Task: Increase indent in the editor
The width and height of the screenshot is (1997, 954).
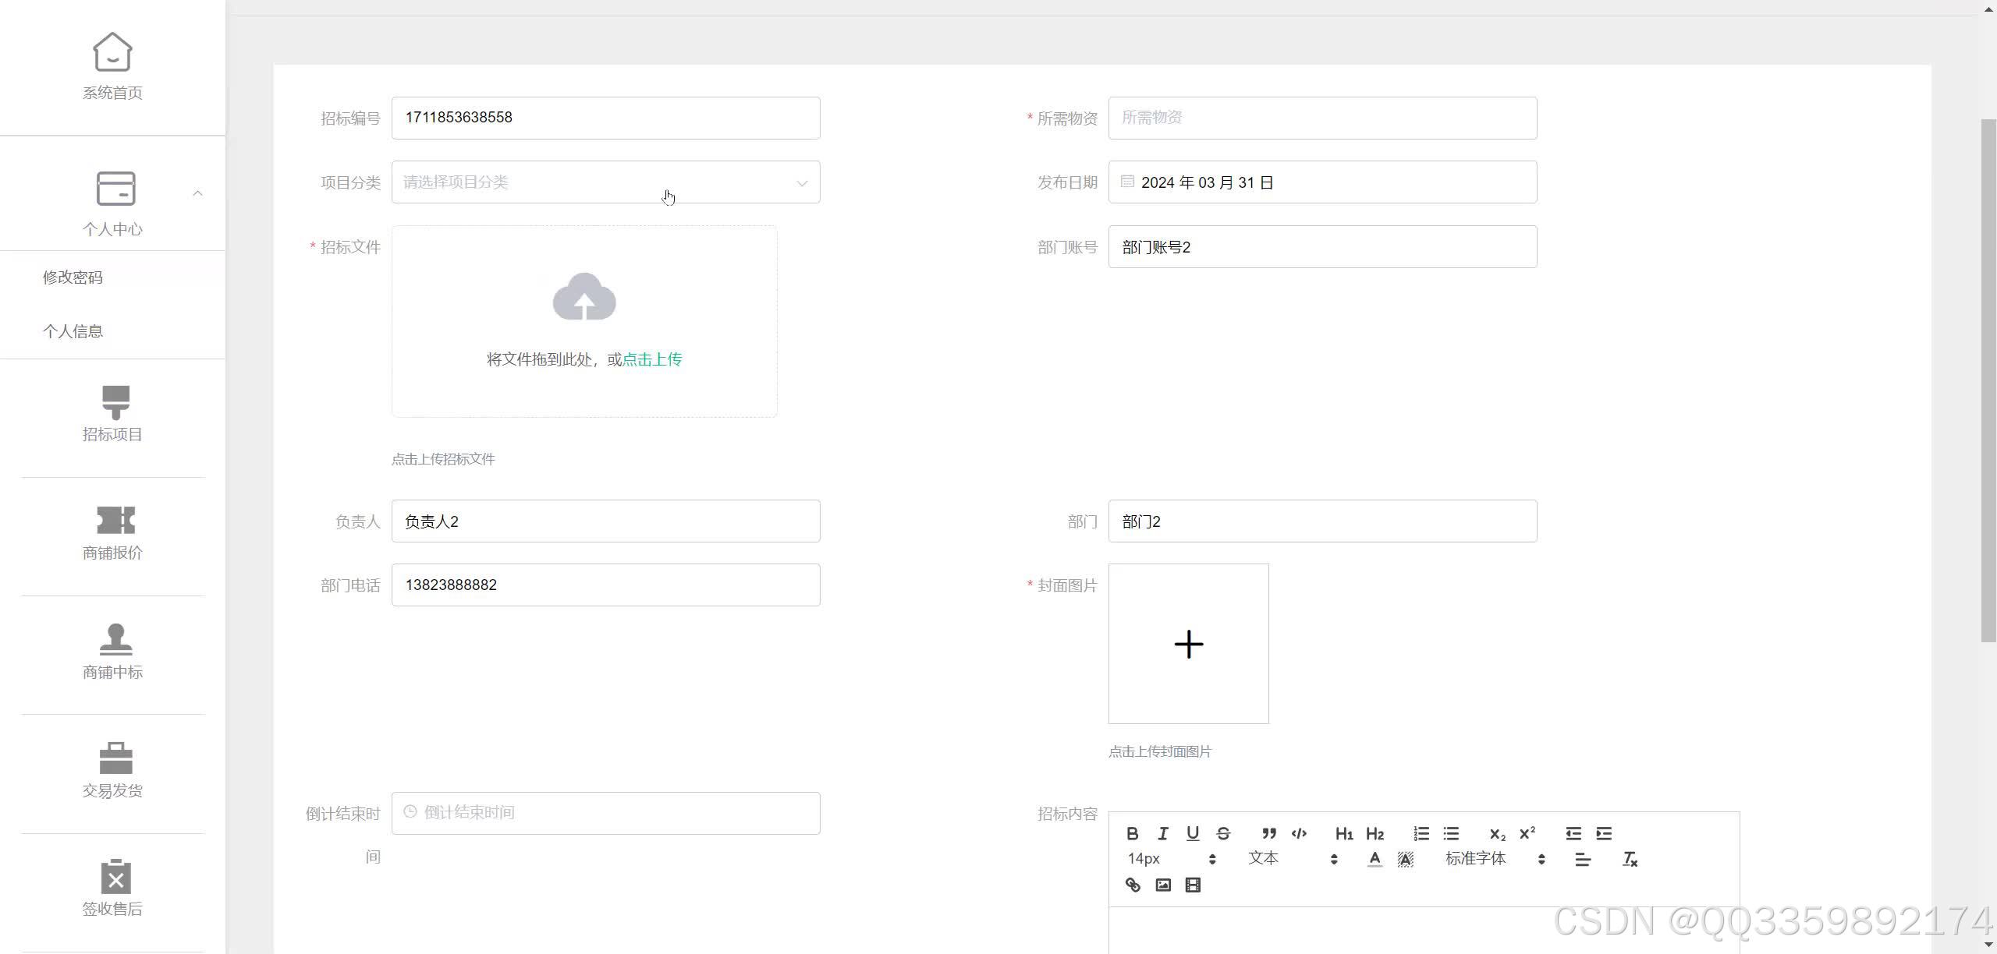Action: coord(1604,833)
